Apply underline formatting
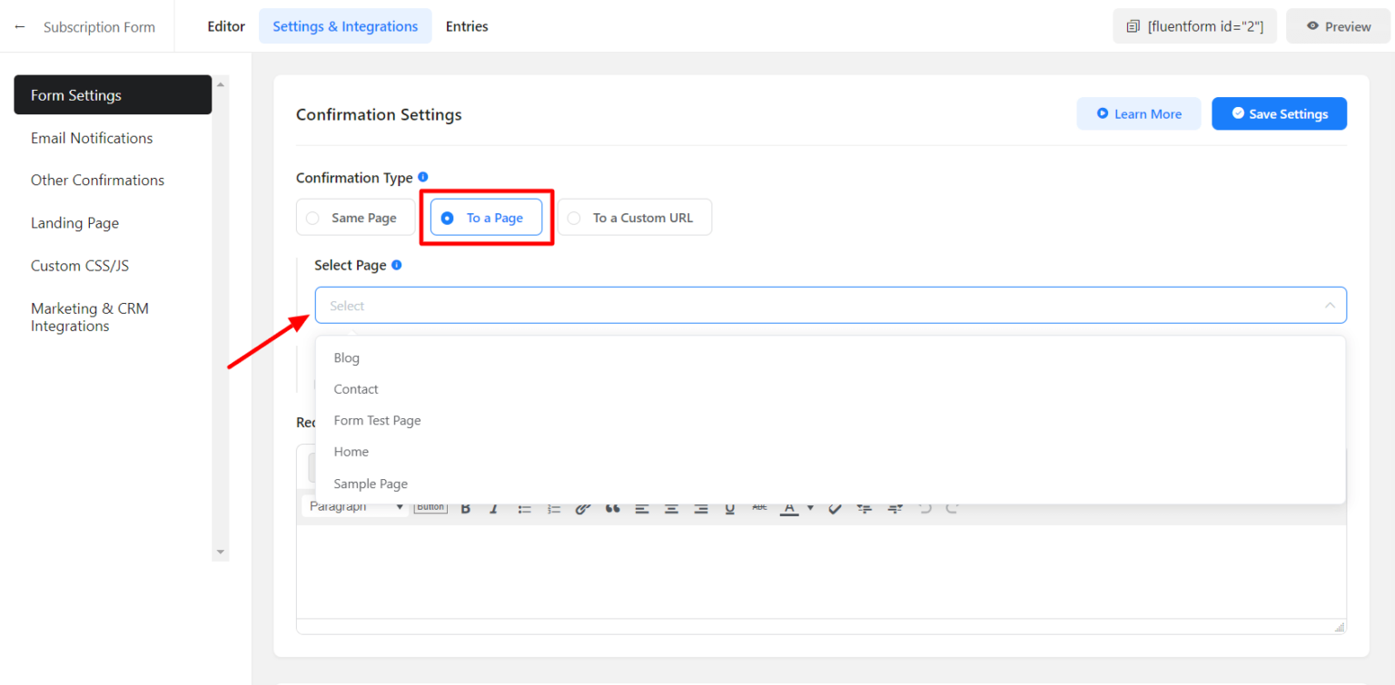 [x=729, y=506]
